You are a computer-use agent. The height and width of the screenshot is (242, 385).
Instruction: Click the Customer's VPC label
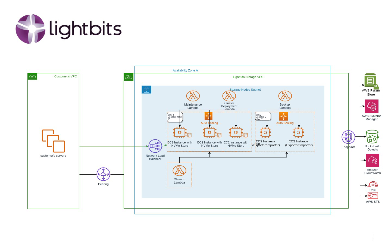[x=65, y=76]
